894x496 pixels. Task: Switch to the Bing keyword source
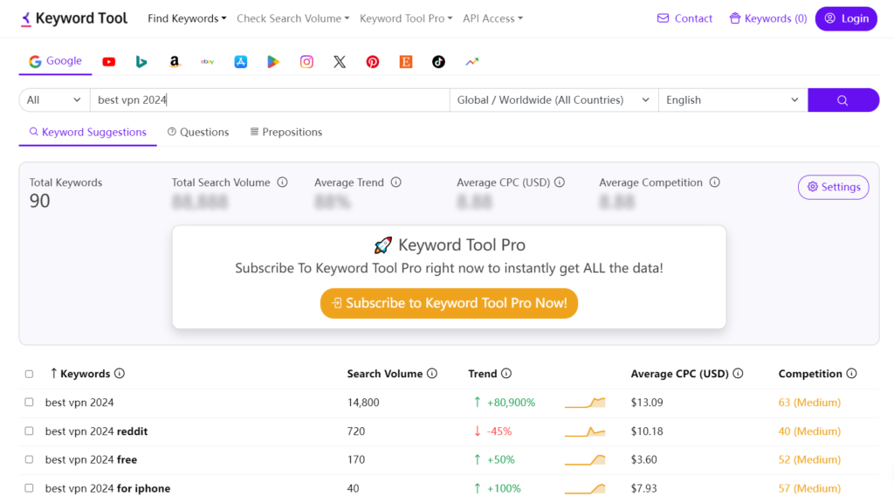(141, 62)
